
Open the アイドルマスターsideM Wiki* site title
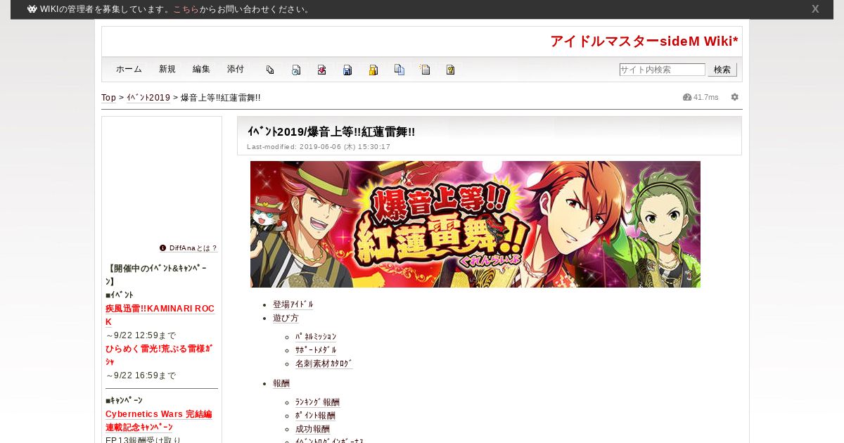click(x=644, y=41)
